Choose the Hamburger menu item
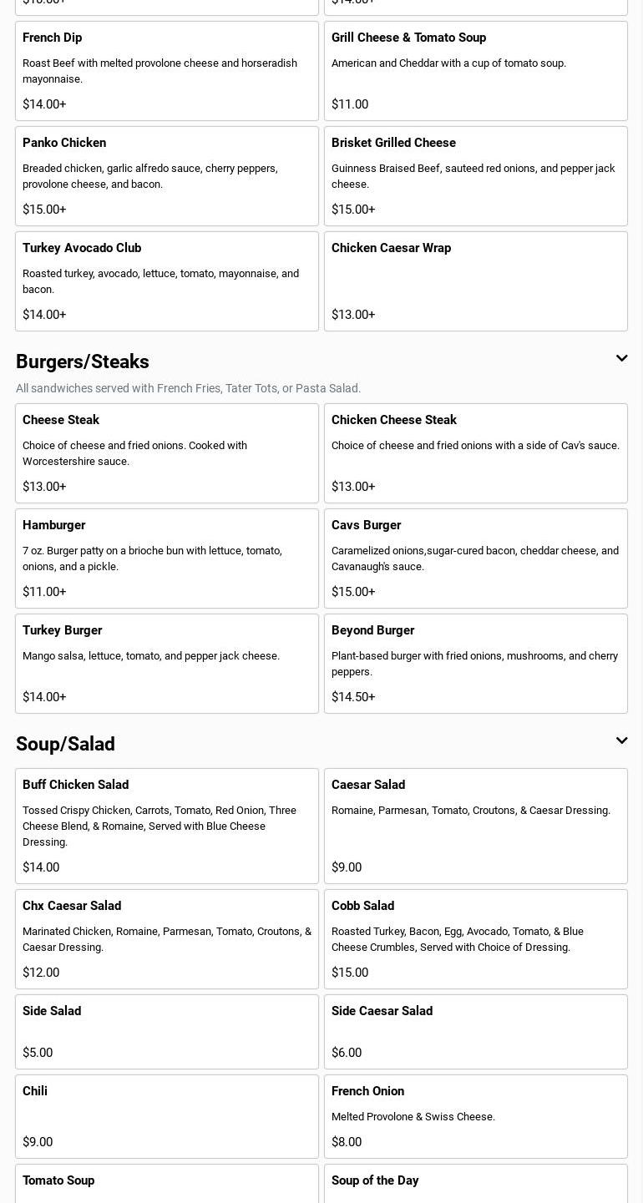Viewport: 643px width, 1203px height. pyautogui.click(x=167, y=559)
